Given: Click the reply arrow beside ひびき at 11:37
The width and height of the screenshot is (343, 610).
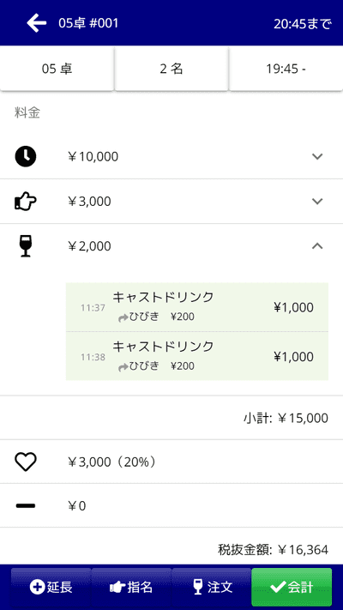Looking at the screenshot, I should click(x=123, y=318).
